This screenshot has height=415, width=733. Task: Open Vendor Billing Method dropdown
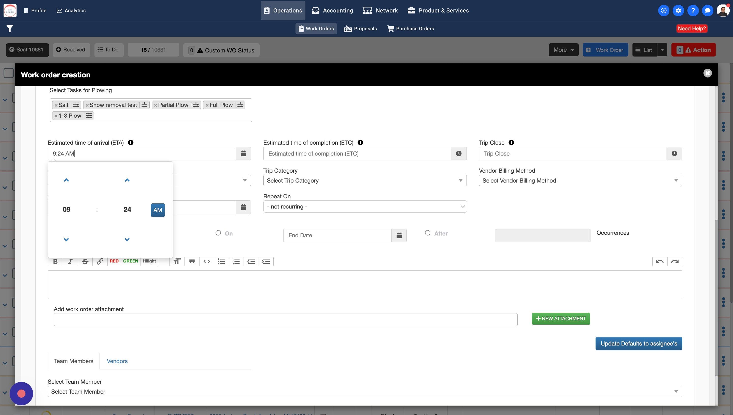(580, 181)
